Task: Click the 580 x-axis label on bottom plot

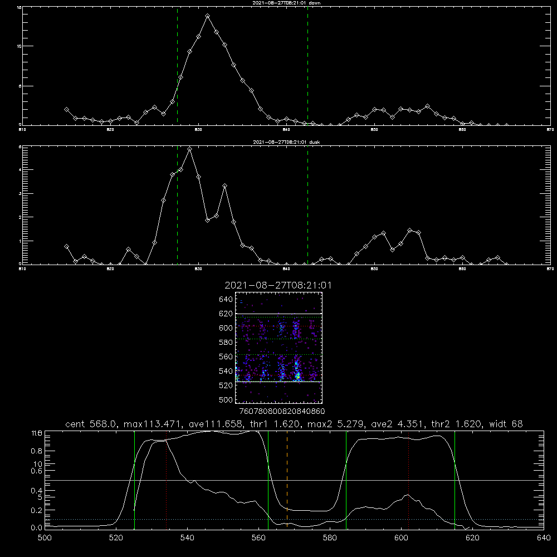Action: pos(330,538)
